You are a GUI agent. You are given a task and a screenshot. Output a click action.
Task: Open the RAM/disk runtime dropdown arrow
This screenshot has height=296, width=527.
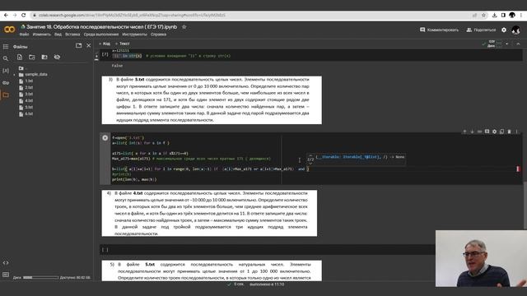point(507,44)
